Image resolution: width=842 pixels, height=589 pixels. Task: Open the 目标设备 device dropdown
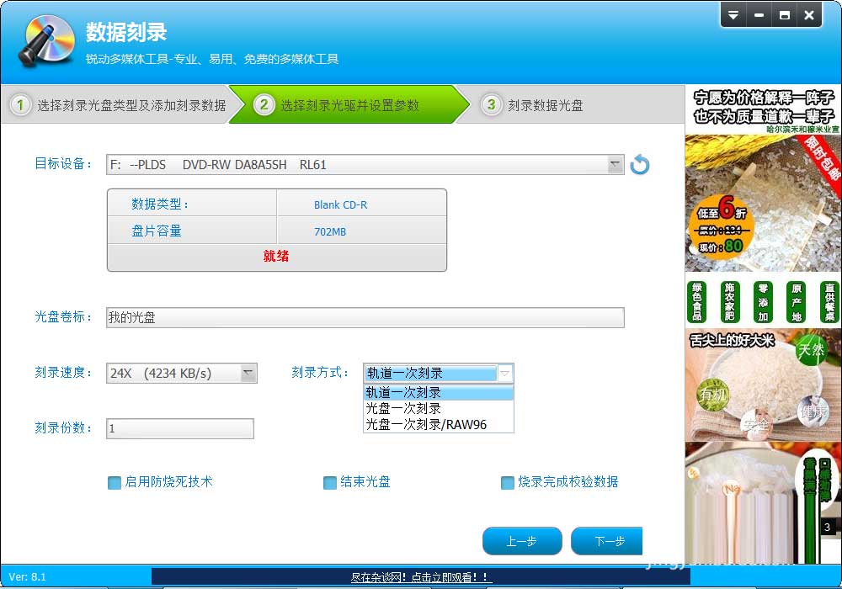(x=617, y=165)
